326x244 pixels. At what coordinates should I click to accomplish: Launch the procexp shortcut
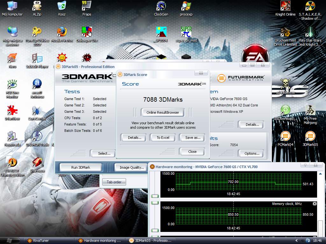pyautogui.click(x=186, y=9)
